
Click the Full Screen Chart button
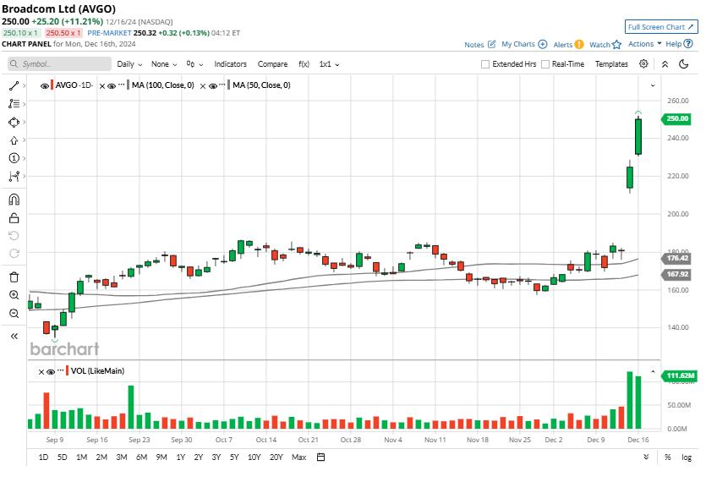[661, 27]
